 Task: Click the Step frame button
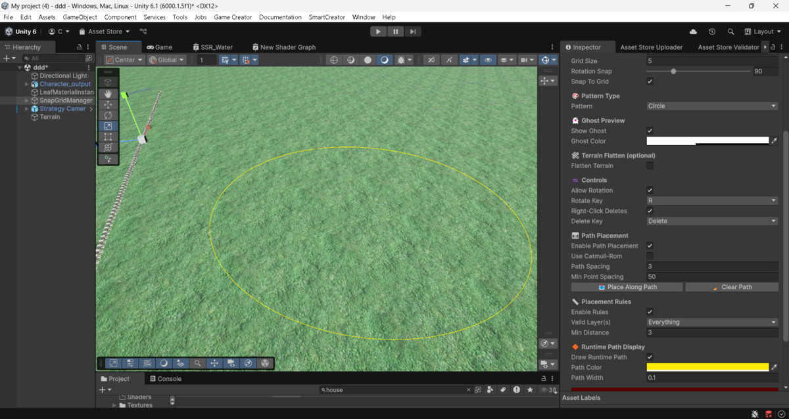pos(412,32)
